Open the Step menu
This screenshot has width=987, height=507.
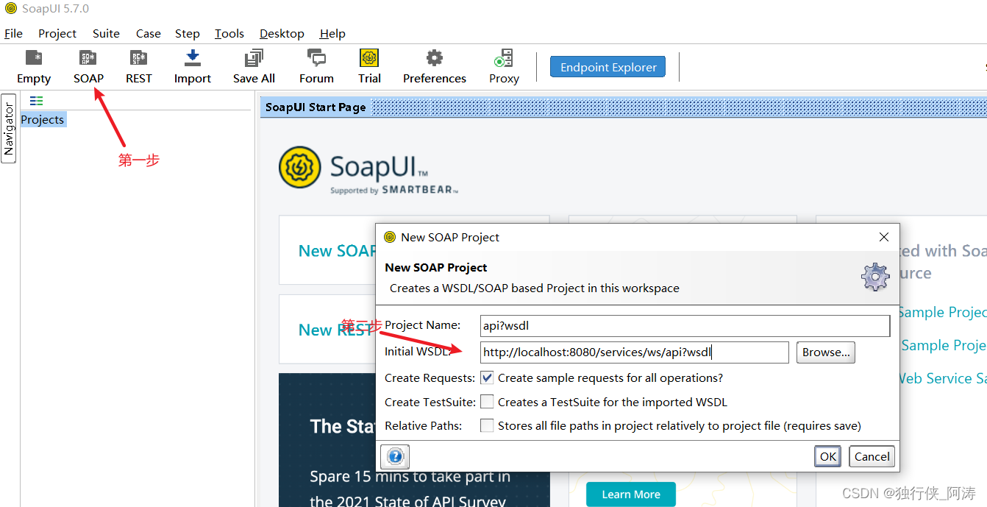(x=187, y=33)
